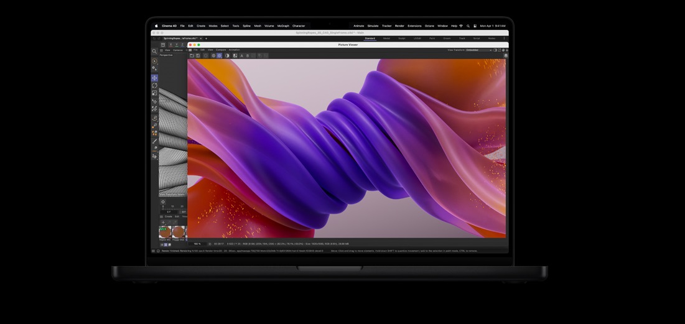Click the Save image icon in Picture Viewer
Image resolution: width=685 pixels, height=324 pixels.
tap(198, 55)
